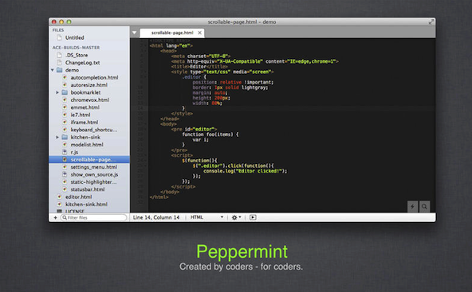Click the yellow minimize window button
Image resolution: width=472 pixels, height=292 pixels.
pos(61,22)
